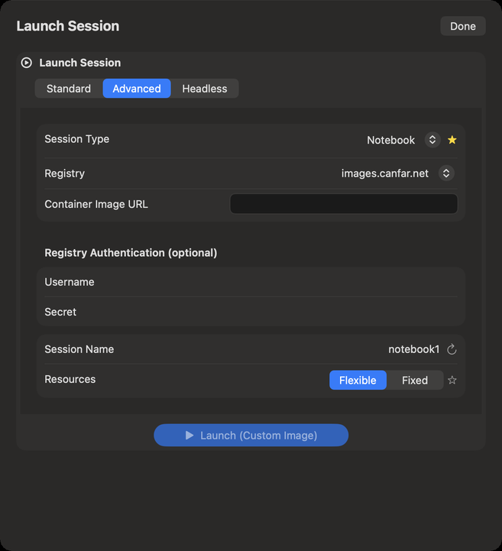Click the Resources label
The height and width of the screenshot is (551, 502).
tap(70, 379)
